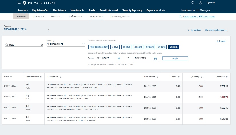Select Prior business day timeframe

click(98, 47)
